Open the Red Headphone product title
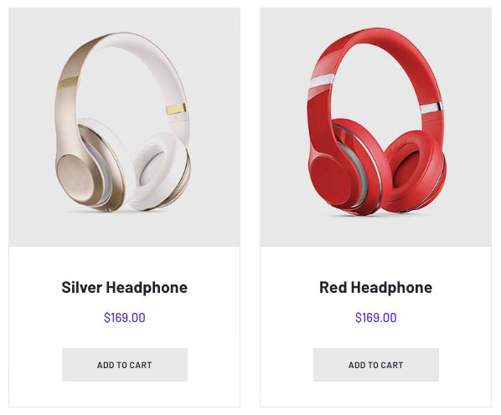501x415 pixels. [x=375, y=288]
